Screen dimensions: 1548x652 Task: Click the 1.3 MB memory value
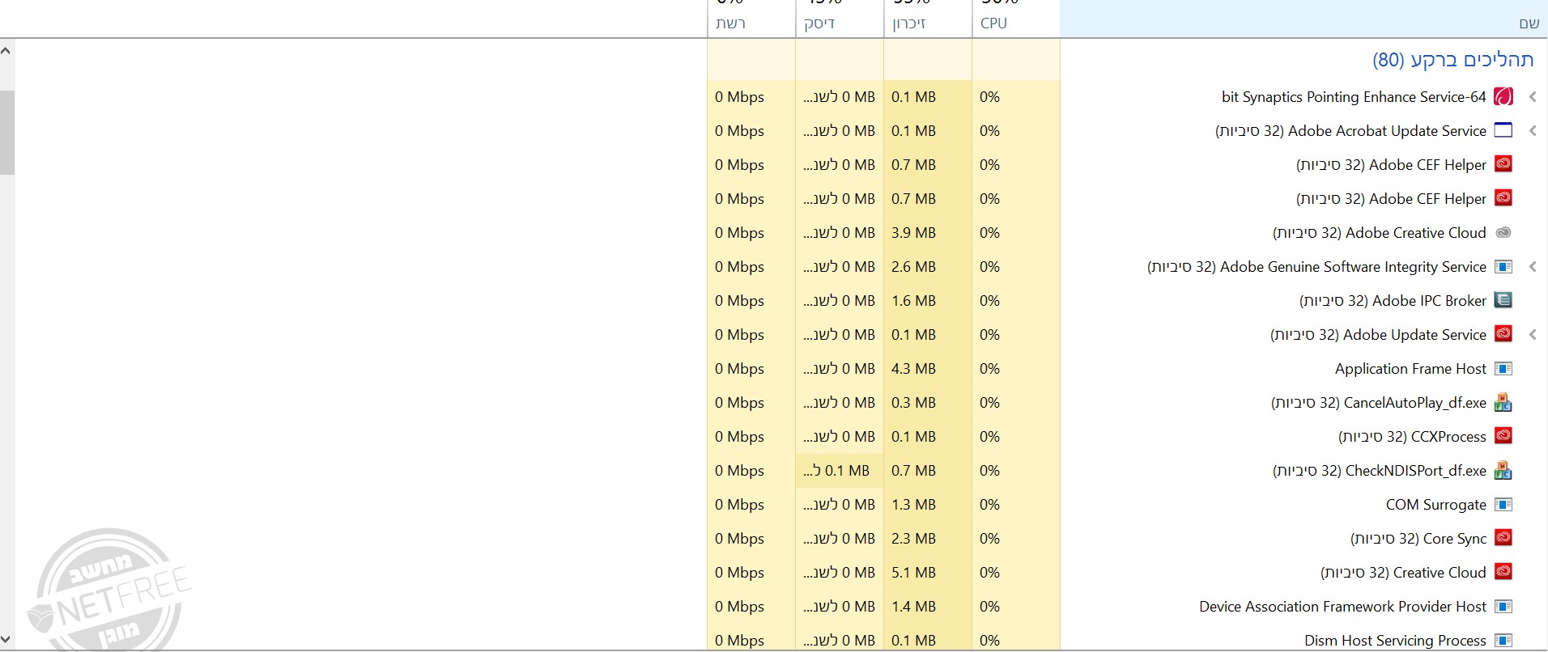tap(913, 505)
